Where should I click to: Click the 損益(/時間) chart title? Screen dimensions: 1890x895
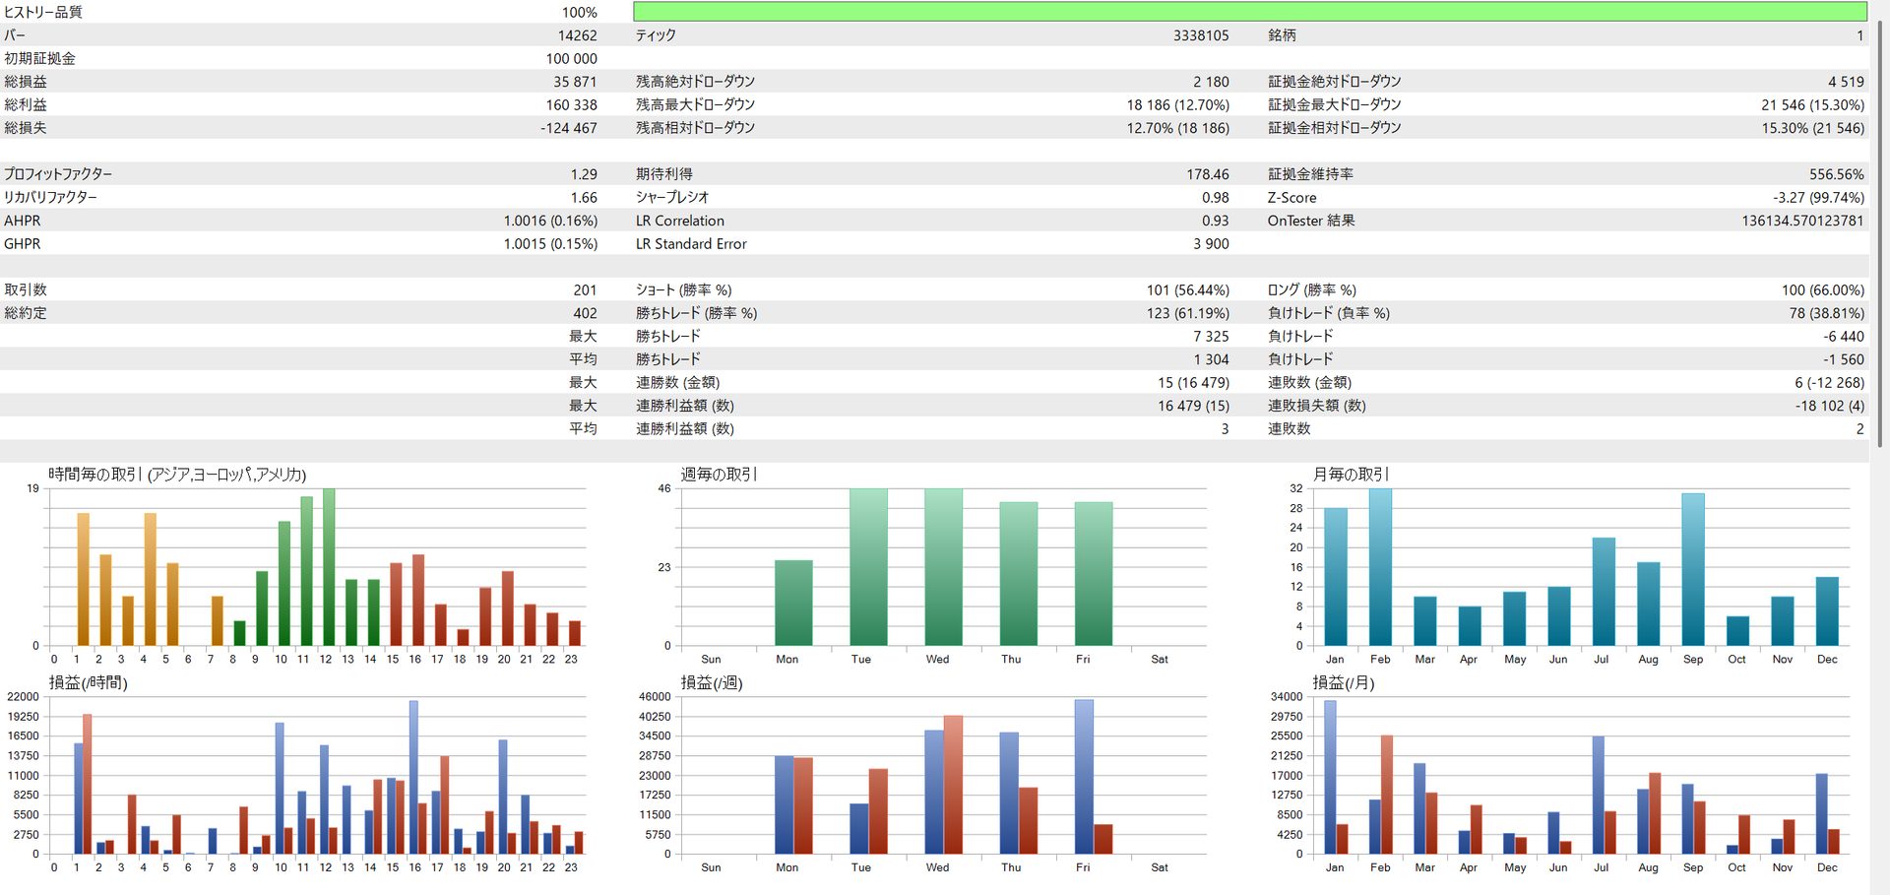[x=89, y=682]
